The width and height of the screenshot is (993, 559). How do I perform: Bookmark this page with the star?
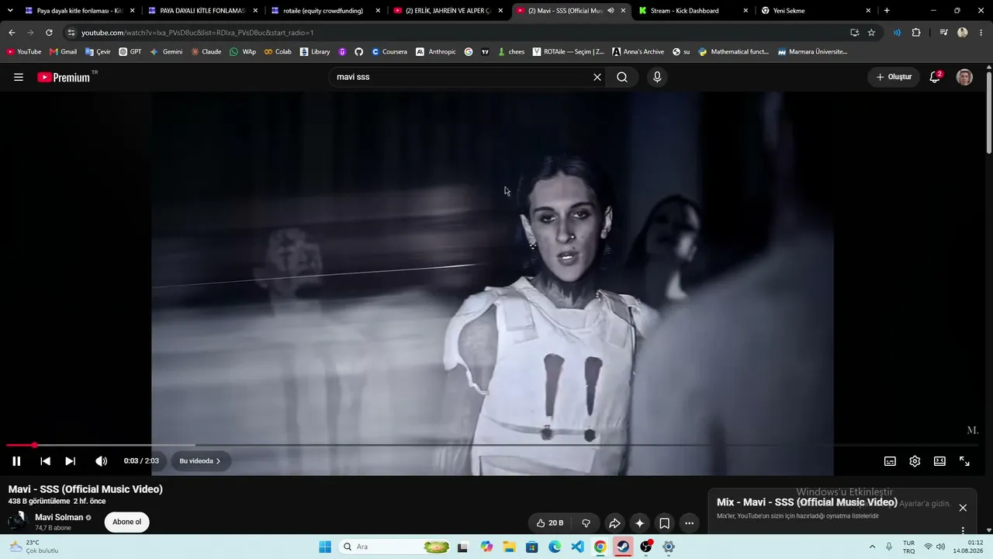click(x=871, y=33)
